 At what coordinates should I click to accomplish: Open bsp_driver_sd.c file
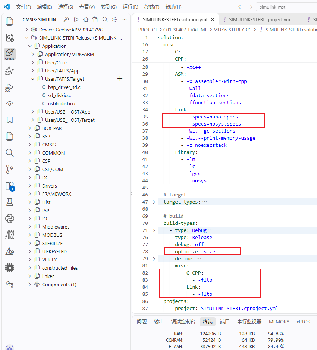coord(64,87)
